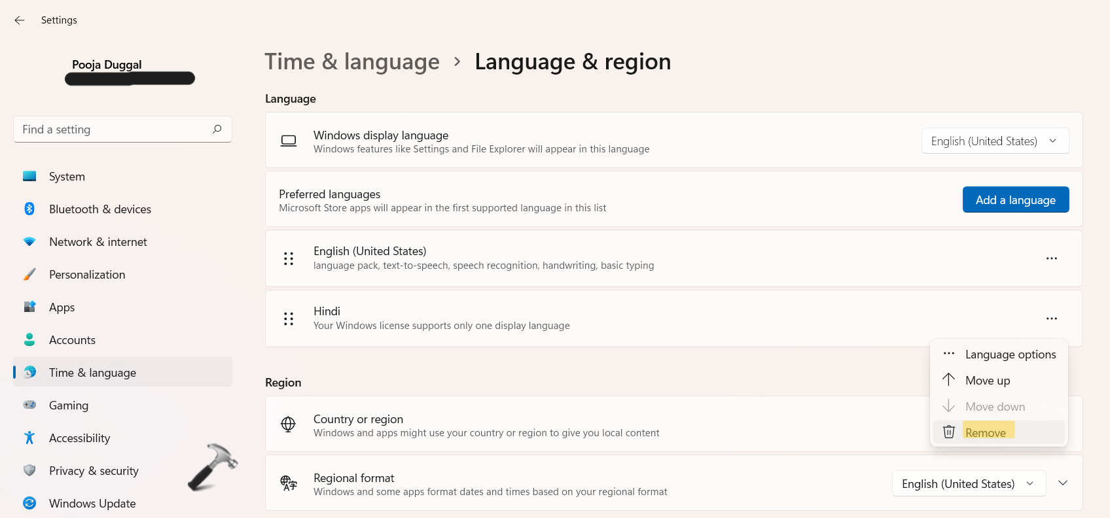The image size is (1110, 518).
Task: Open more options for English (United States)
Action: click(1051, 258)
